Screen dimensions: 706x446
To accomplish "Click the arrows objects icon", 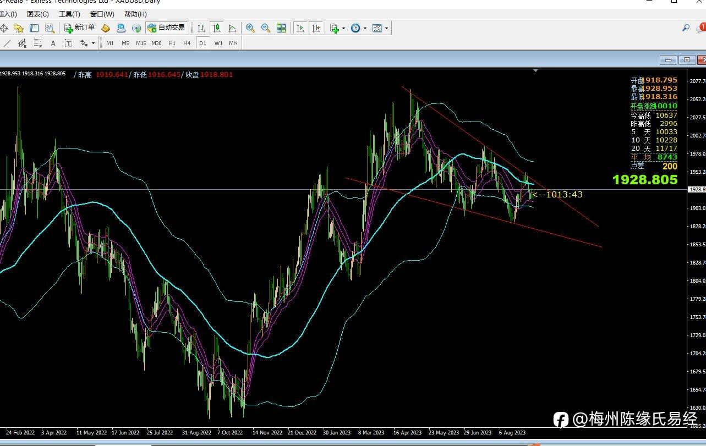I will click(x=84, y=43).
